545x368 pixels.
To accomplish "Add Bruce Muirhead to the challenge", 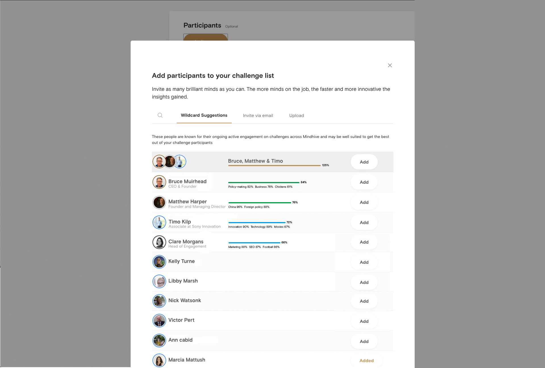I will point(364,182).
